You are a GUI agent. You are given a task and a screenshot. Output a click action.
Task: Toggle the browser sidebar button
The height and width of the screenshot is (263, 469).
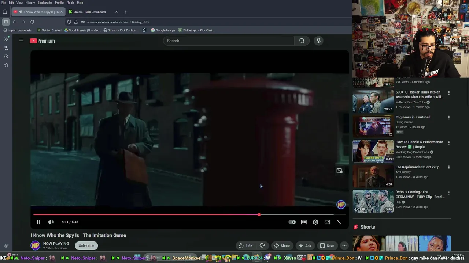click(x=6, y=22)
